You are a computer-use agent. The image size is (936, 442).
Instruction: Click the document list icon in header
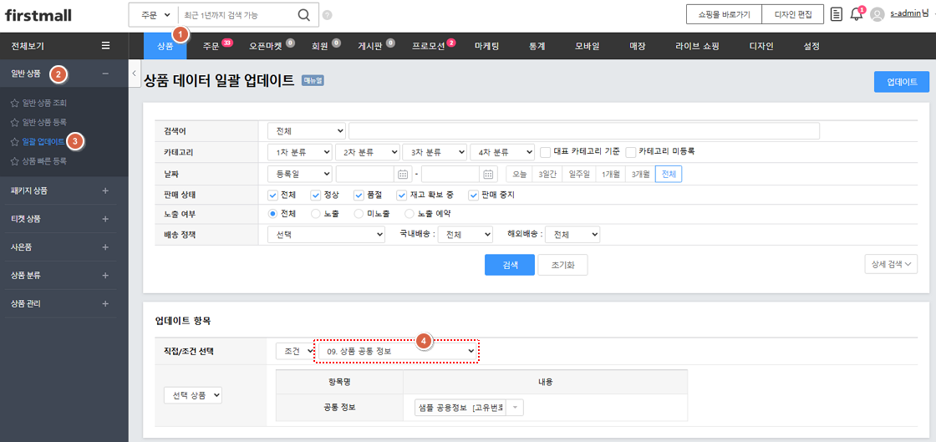(836, 14)
